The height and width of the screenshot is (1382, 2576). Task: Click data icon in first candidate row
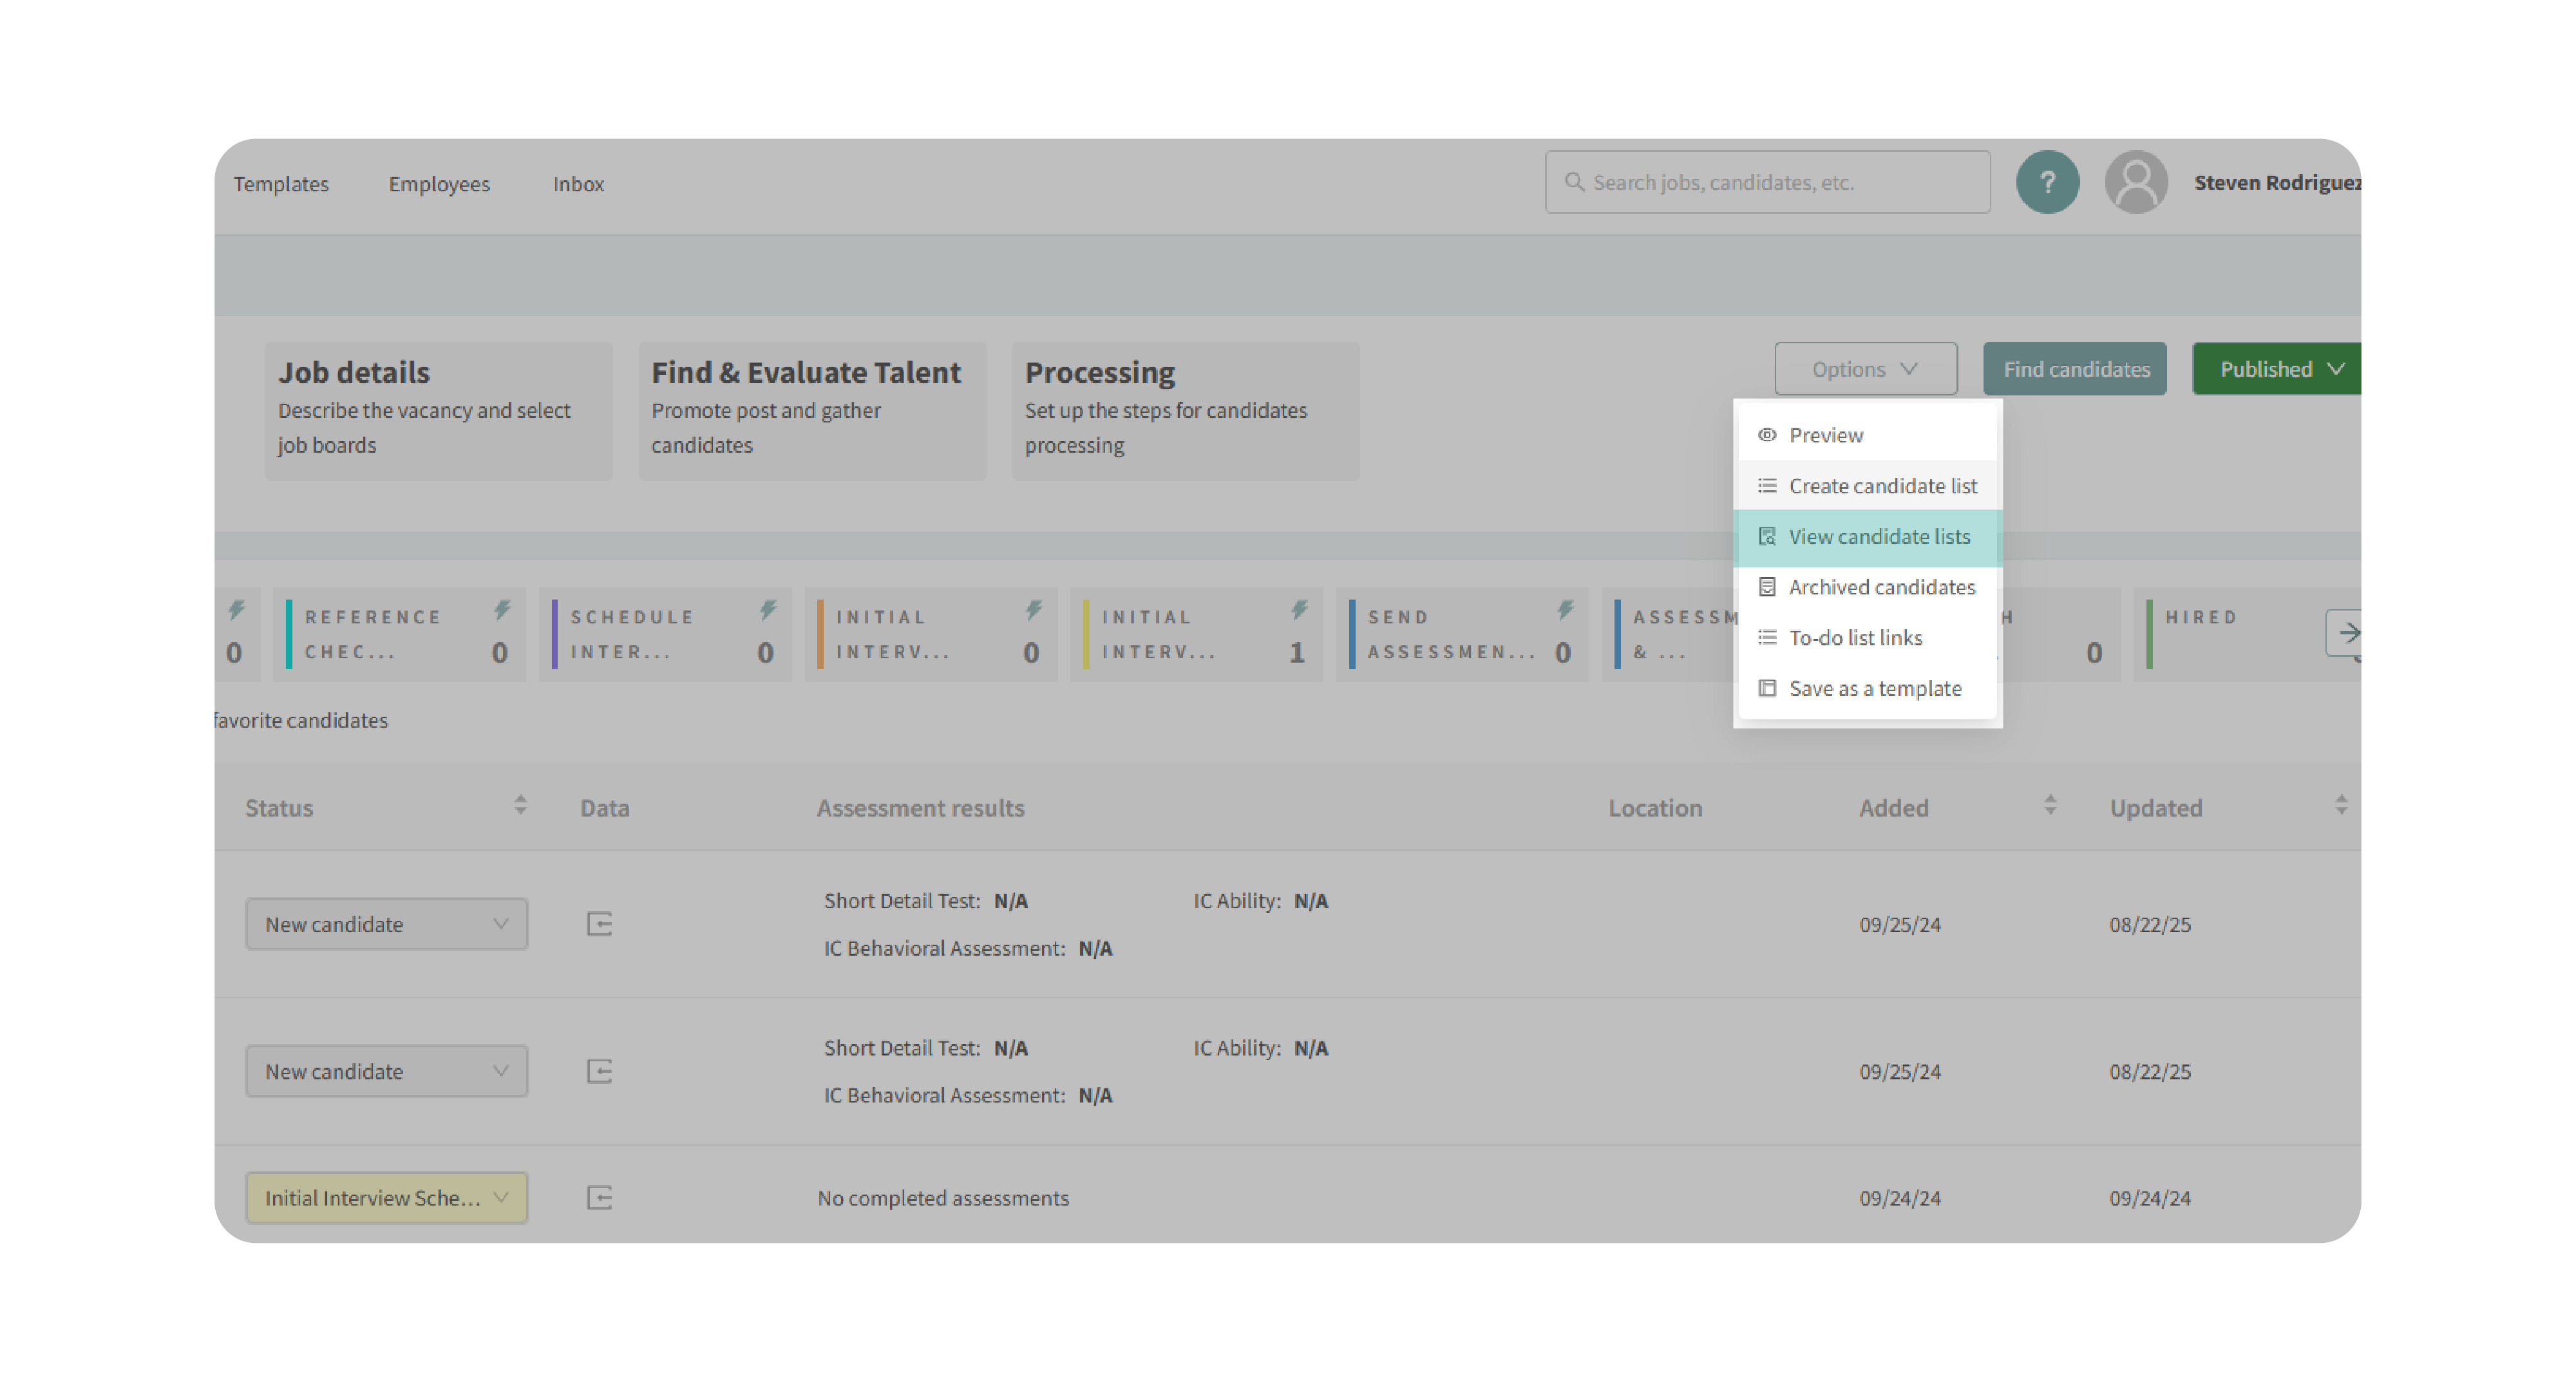[x=599, y=924]
